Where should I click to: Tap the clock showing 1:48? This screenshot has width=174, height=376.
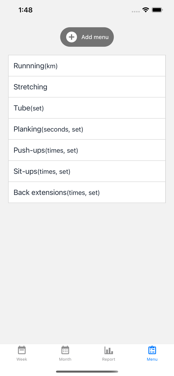coord(25,10)
